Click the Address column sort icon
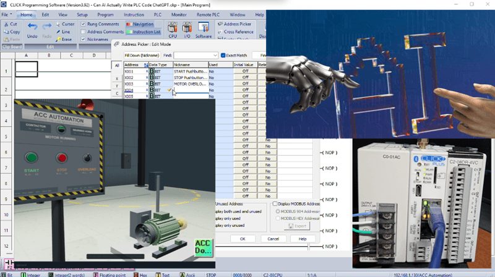This screenshot has height=277, width=495. point(146,65)
